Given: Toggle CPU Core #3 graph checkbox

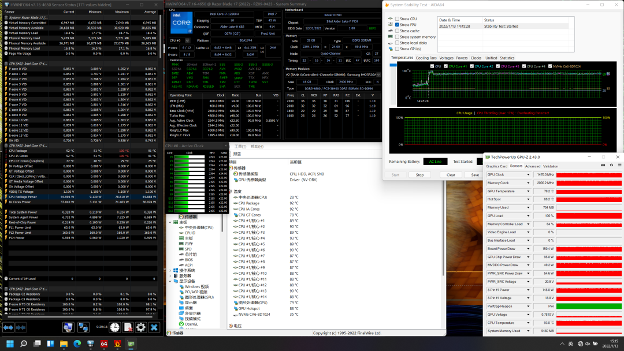Looking at the screenshot, I should (x=498, y=66).
